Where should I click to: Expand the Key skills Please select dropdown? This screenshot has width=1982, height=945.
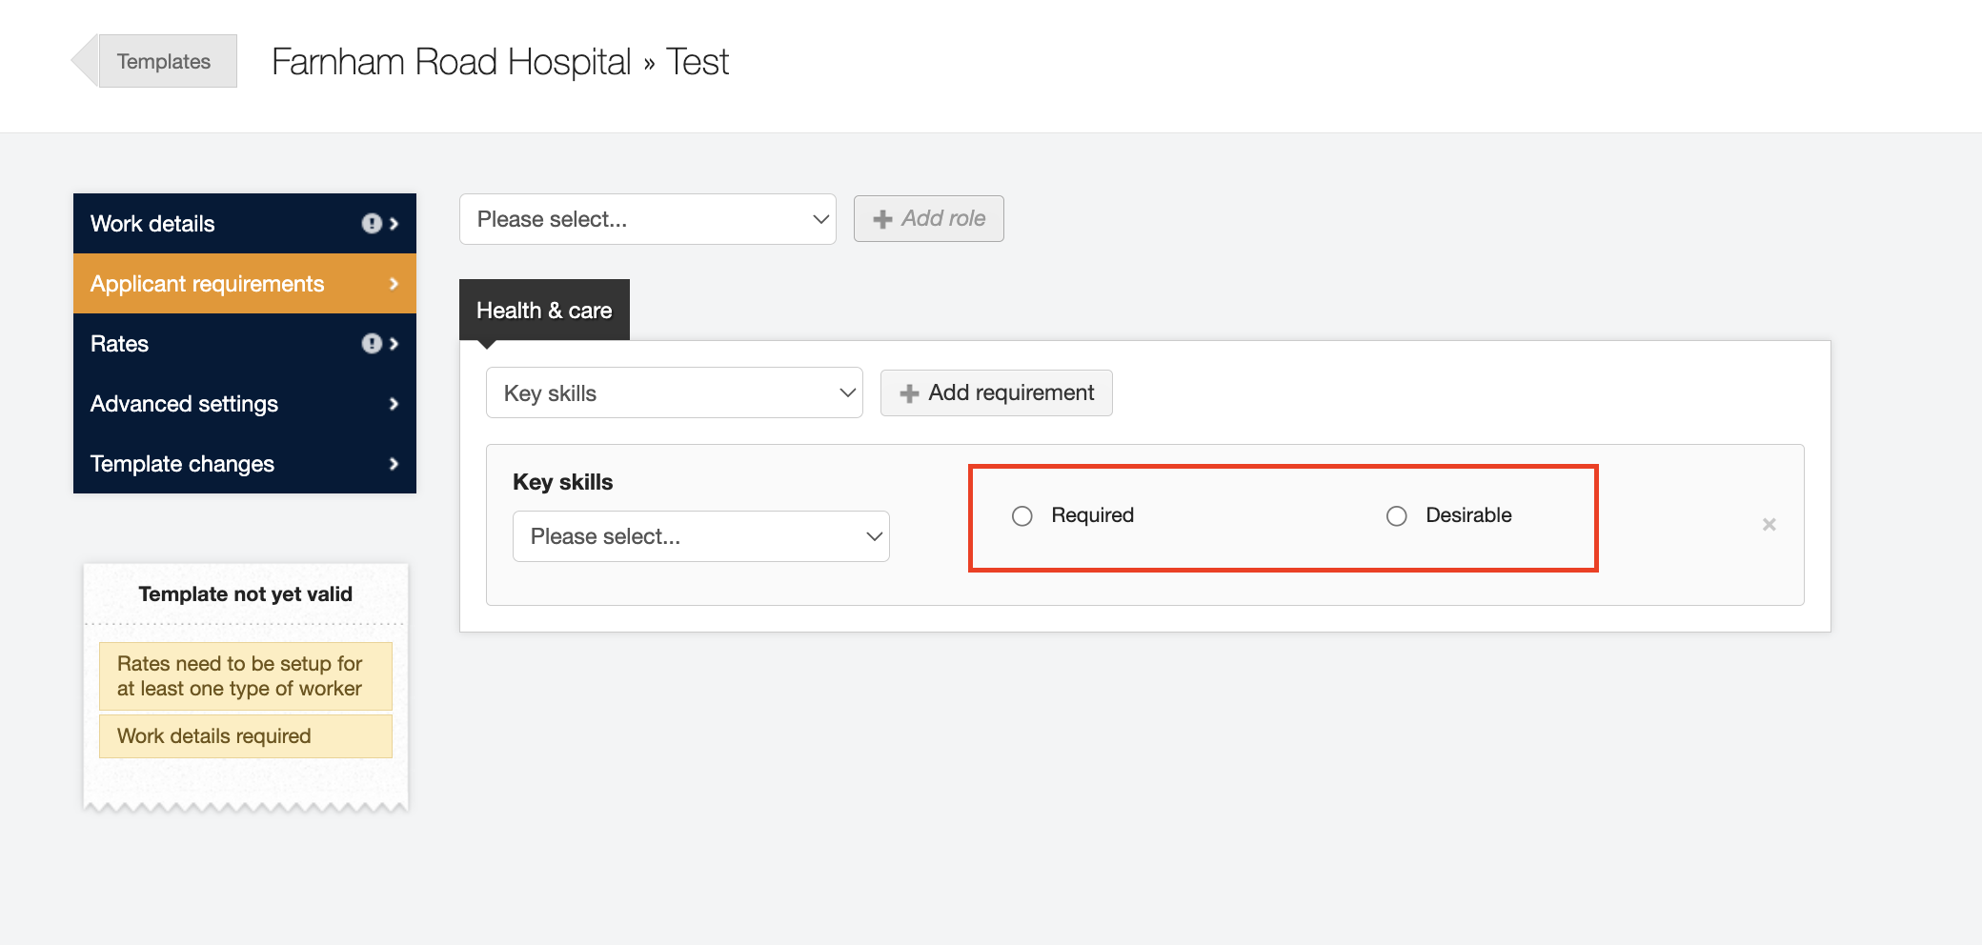tap(700, 537)
